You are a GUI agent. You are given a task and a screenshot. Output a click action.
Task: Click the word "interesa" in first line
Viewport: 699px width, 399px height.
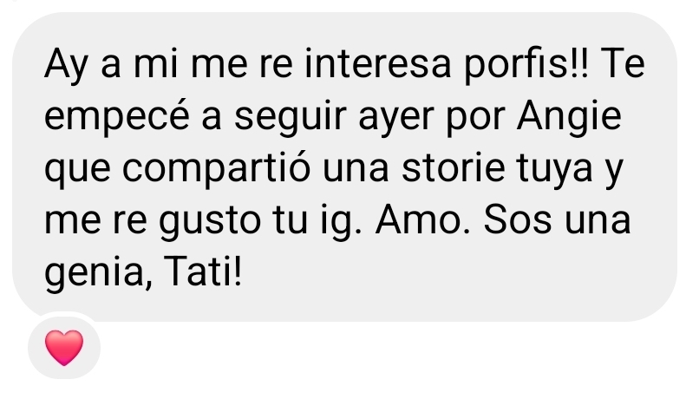[377, 64]
